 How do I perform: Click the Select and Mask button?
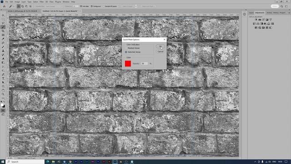[148, 6]
